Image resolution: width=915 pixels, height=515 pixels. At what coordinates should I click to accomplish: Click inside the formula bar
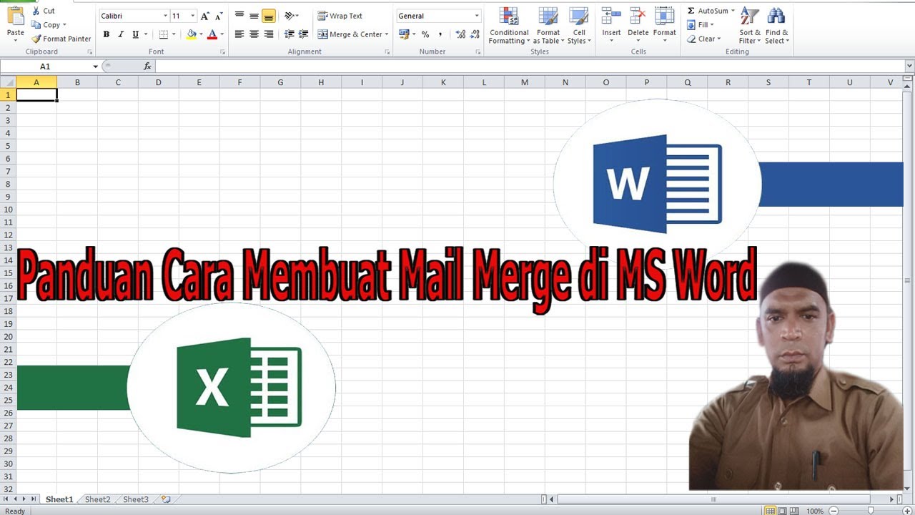529,67
